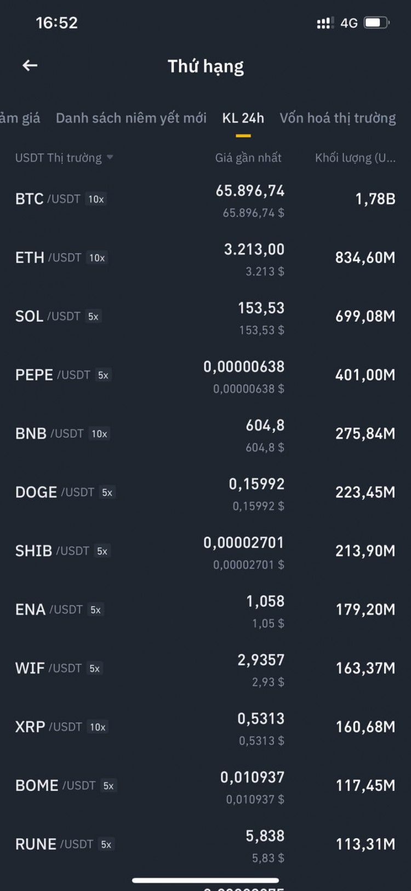Select the KL 24h tab

click(x=243, y=118)
